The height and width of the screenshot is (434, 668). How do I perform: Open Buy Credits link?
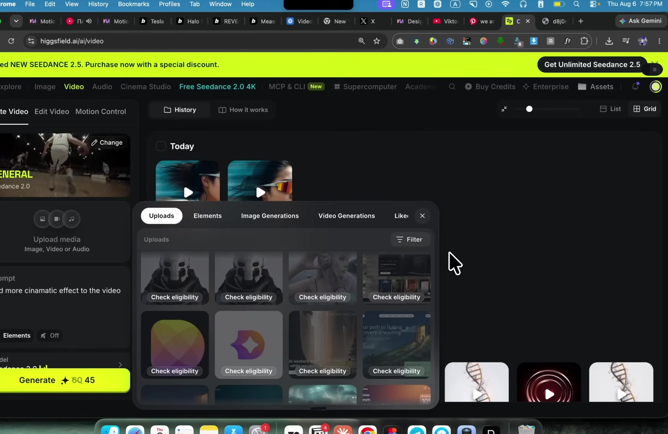(x=490, y=87)
